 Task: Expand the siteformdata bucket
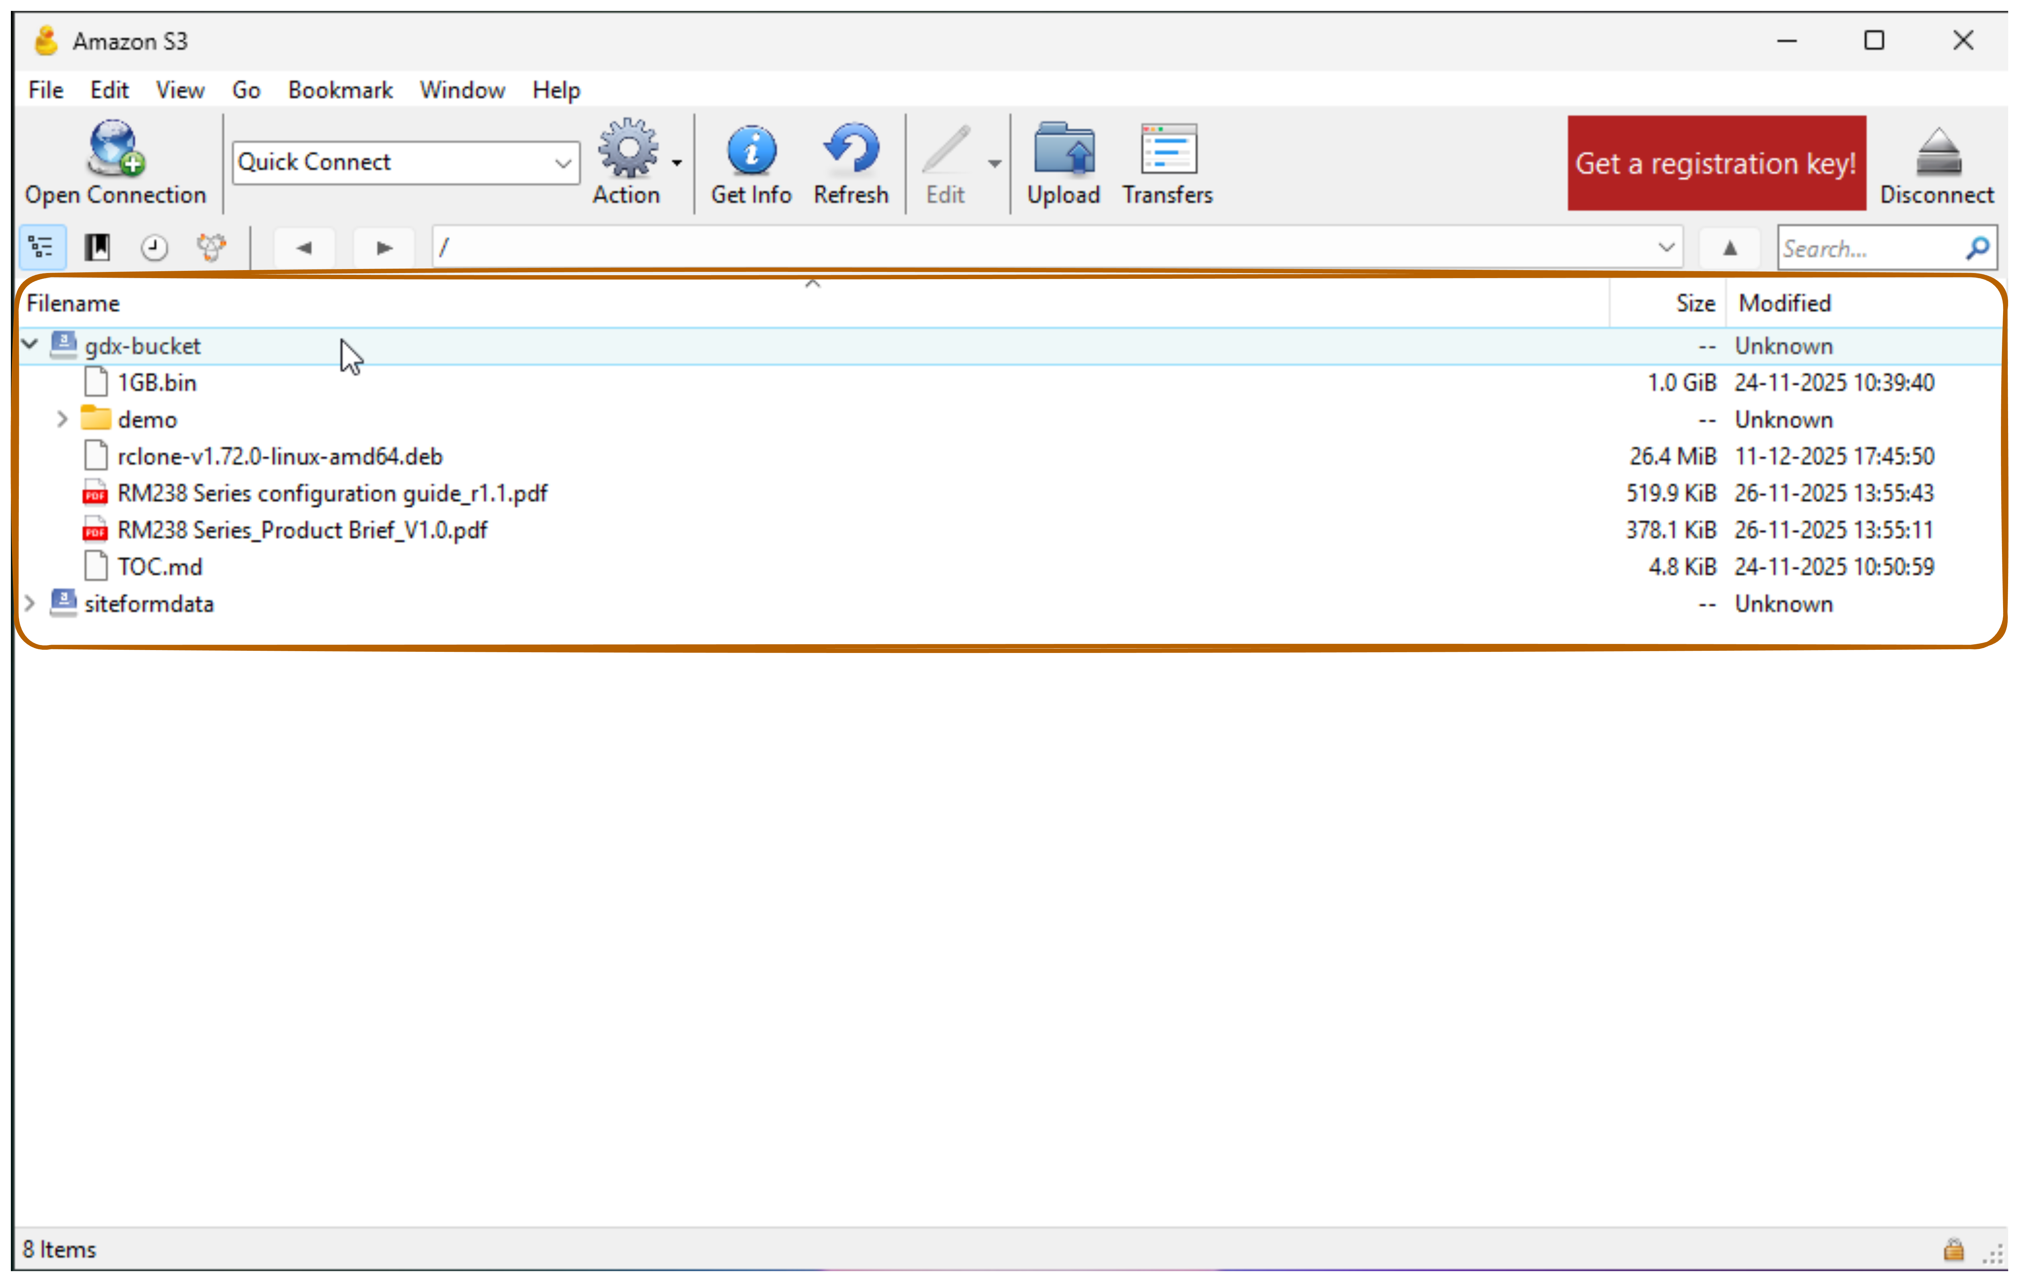30,604
